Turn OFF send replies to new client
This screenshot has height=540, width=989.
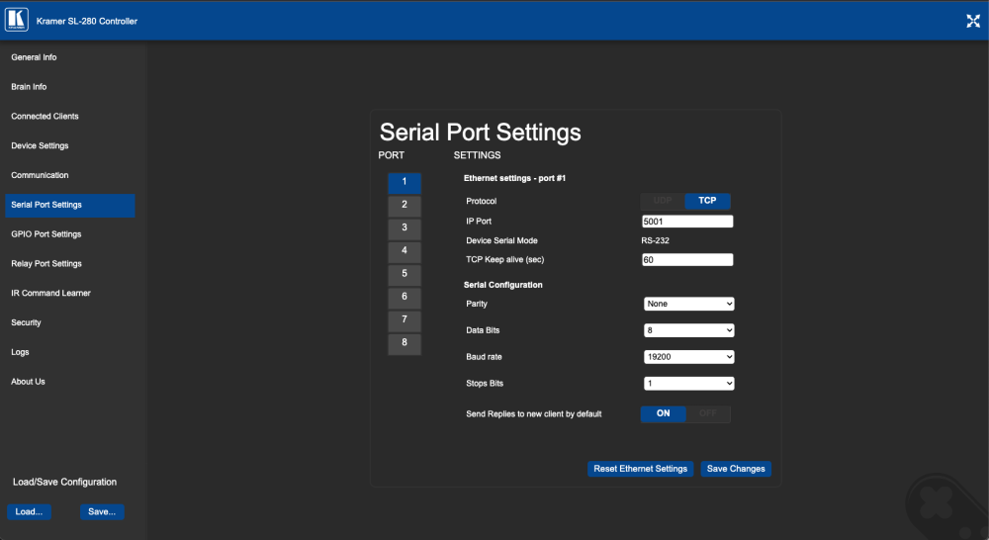tap(707, 413)
